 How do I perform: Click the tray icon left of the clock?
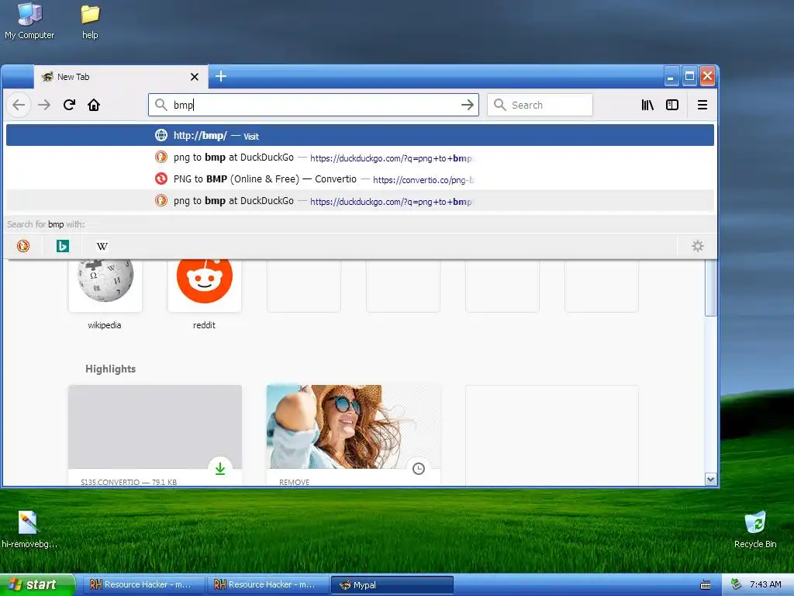[x=737, y=585]
